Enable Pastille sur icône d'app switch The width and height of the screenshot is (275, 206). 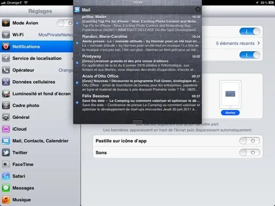250,141
